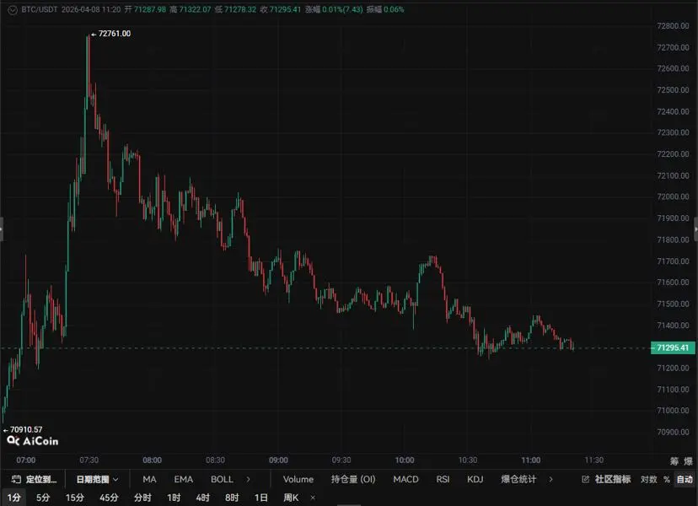
Task: Toggle the EMA indicator
Action: (184, 479)
